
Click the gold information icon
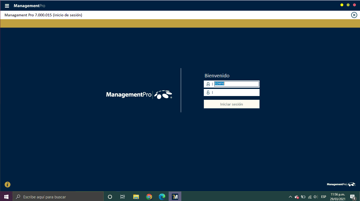click(8, 185)
